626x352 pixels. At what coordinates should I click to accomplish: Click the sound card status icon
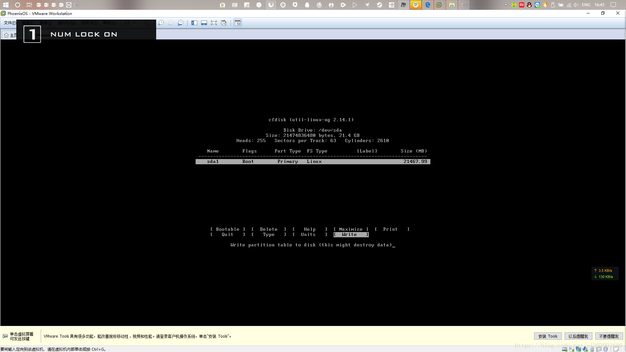tap(585, 349)
